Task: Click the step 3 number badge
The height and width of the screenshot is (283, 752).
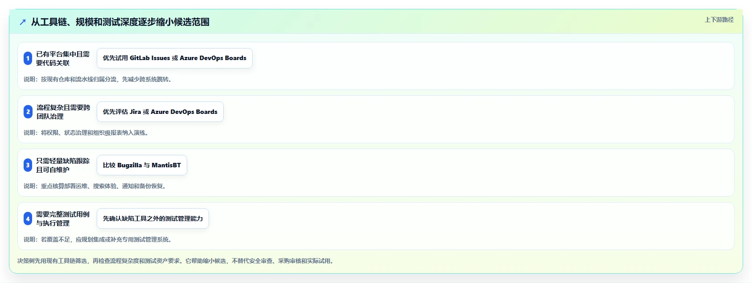Action: [28, 165]
